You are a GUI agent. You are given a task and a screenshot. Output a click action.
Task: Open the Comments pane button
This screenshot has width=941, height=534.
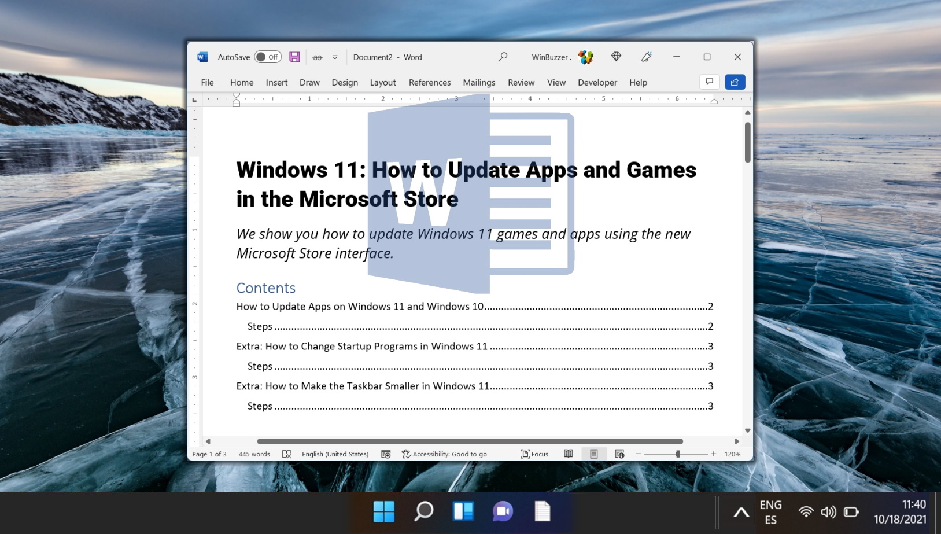point(709,82)
